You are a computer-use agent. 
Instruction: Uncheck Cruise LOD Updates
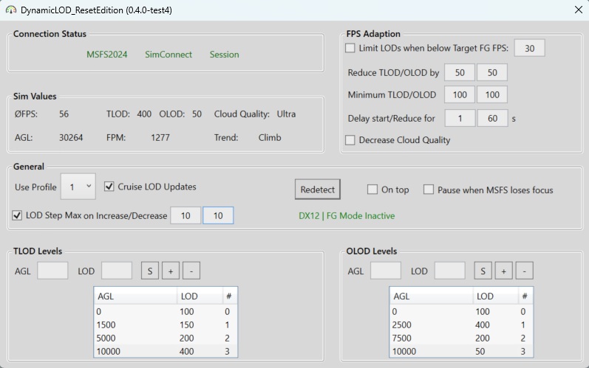coord(109,187)
